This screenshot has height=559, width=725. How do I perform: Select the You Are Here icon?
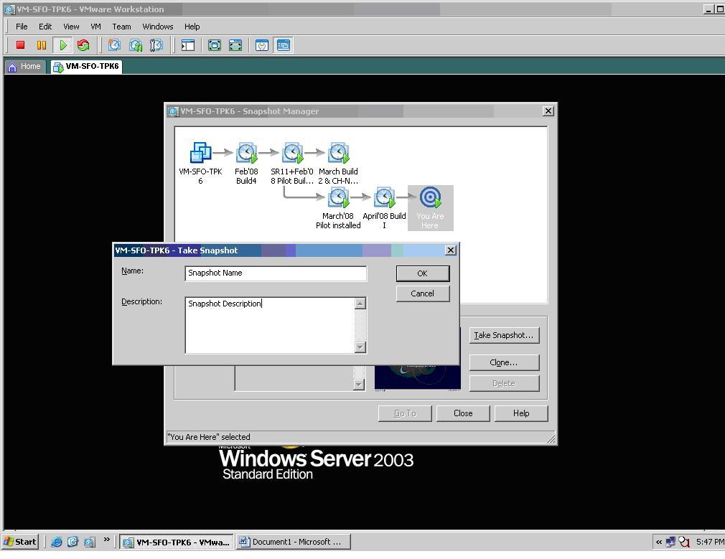pos(430,197)
